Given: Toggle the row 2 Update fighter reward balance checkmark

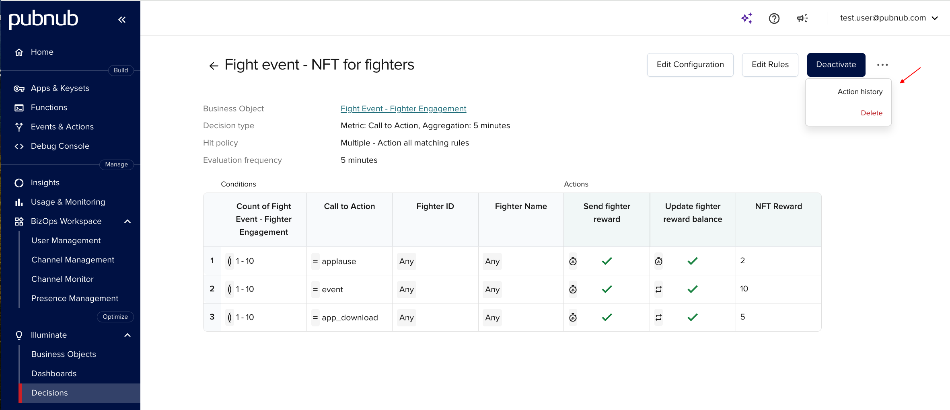Looking at the screenshot, I should tap(692, 289).
